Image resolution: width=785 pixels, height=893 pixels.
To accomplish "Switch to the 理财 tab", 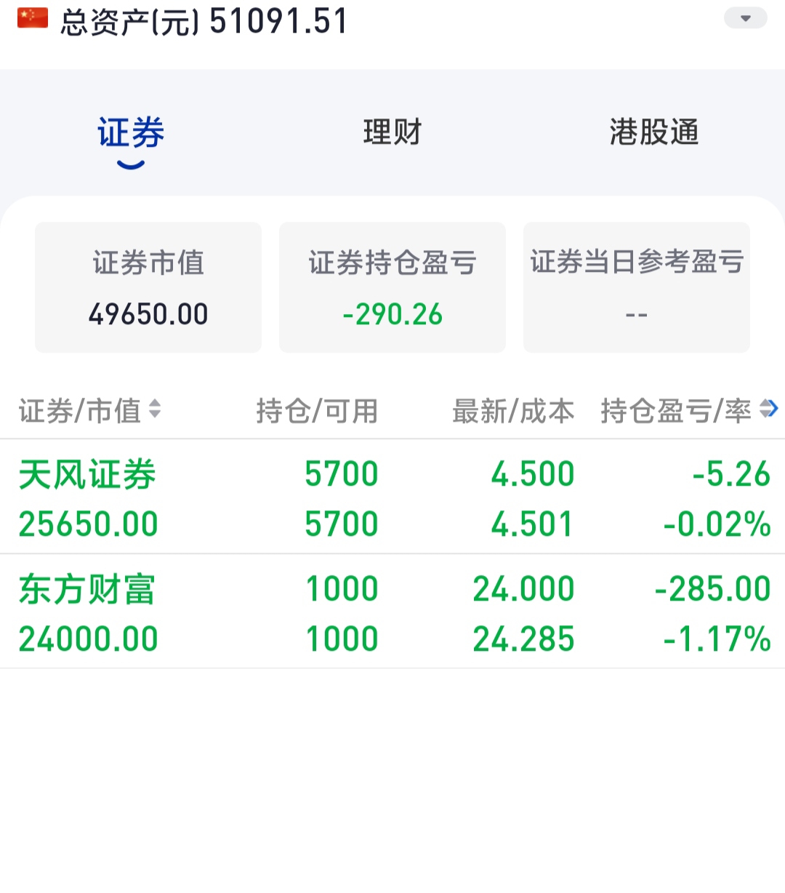I will point(392,132).
